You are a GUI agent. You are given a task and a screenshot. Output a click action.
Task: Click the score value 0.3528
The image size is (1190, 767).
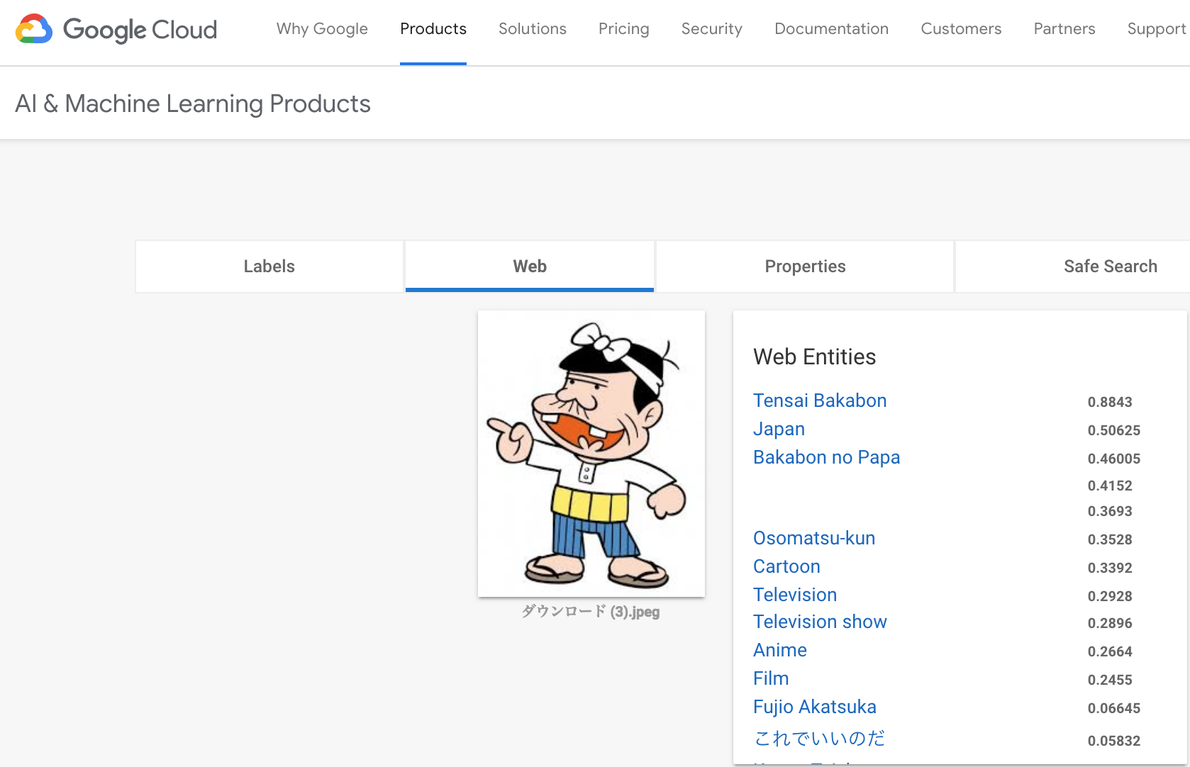(x=1110, y=539)
